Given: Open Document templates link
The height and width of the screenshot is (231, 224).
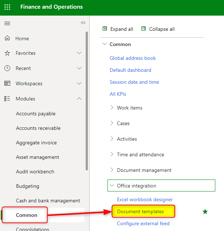Looking at the screenshot, I should pos(140,211).
